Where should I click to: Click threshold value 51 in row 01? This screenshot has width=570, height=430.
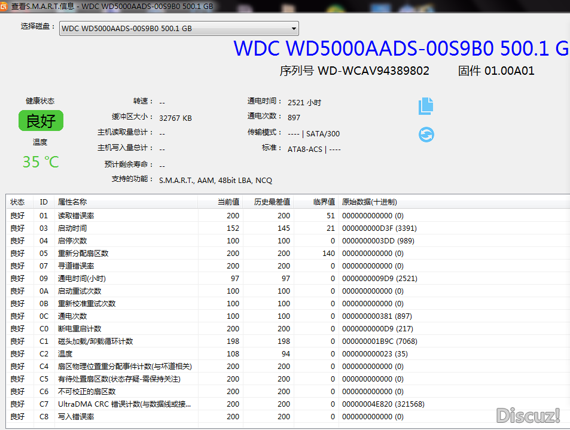(330, 215)
